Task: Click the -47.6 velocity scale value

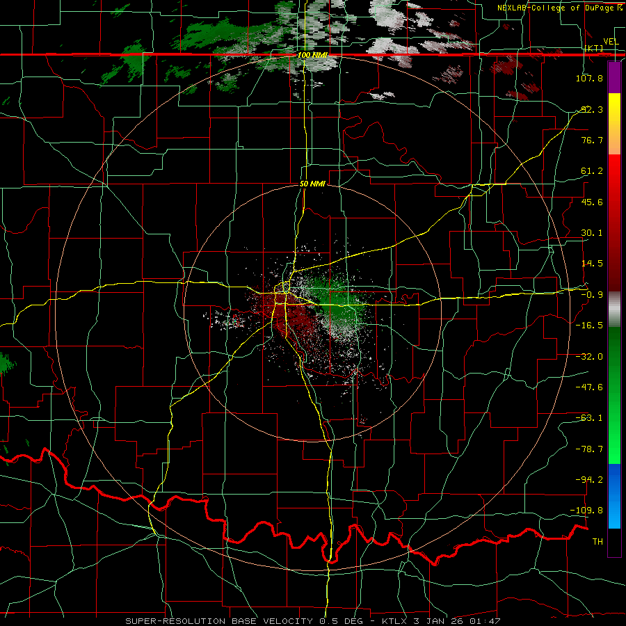Action: pyautogui.click(x=589, y=387)
